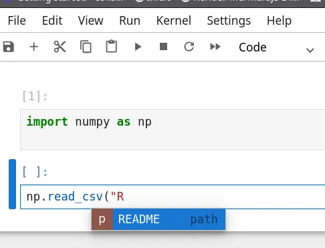Copy the selected cell icon
The height and width of the screenshot is (248, 325).
[x=86, y=47]
